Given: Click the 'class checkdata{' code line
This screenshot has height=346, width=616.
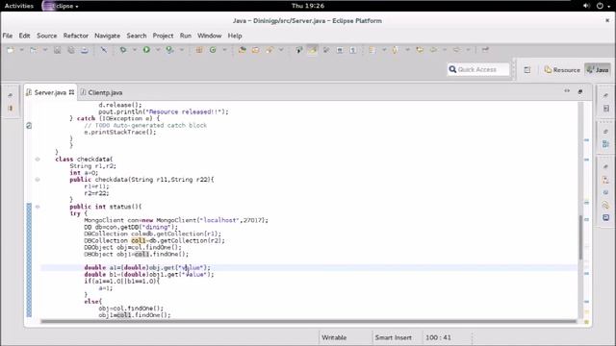Looking at the screenshot, I should coord(84,160).
